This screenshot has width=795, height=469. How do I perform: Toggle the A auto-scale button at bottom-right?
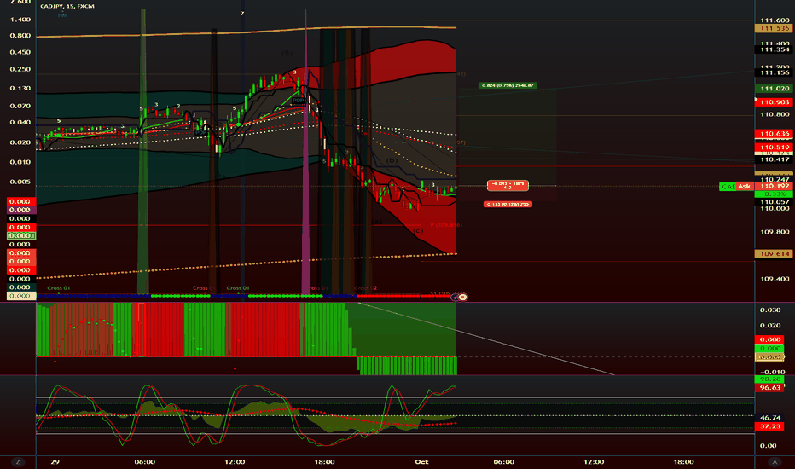pyautogui.click(x=775, y=462)
